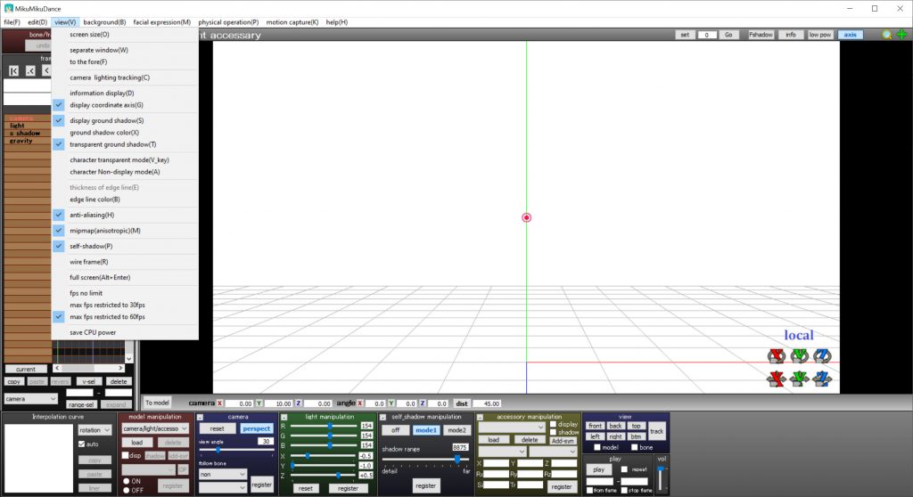Check the bone checkbox in view panel

(634, 447)
